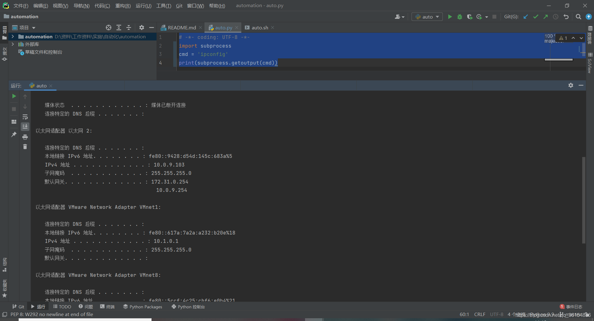Open the TODO tool window

tap(62, 306)
